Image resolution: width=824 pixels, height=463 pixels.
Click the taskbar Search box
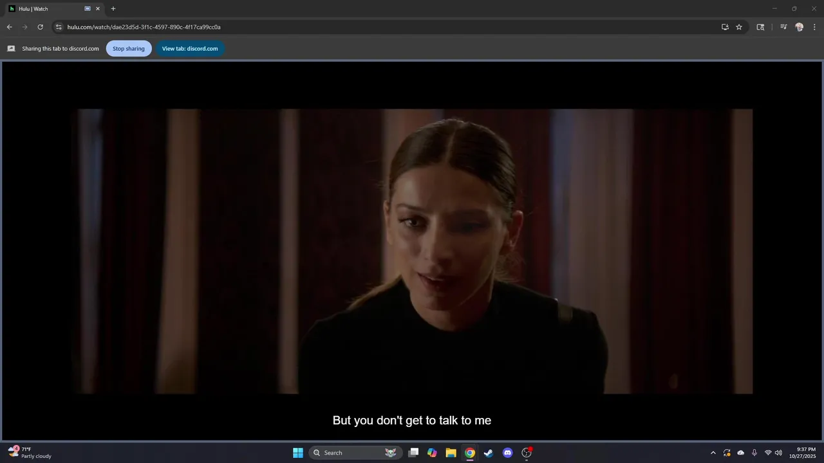[355, 453]
